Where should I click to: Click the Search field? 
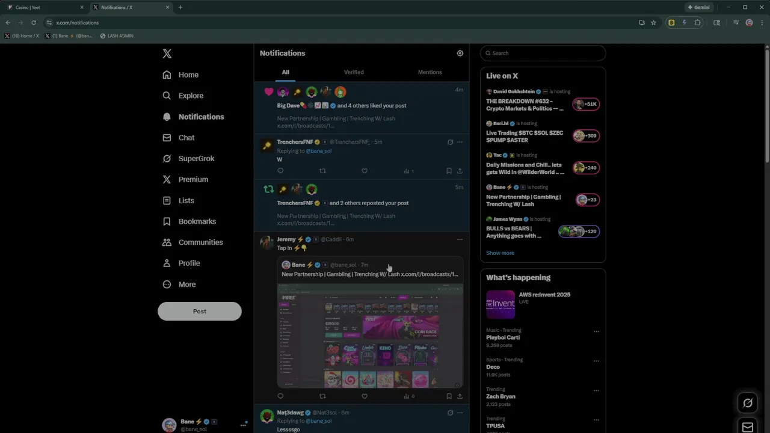point(543,53)
